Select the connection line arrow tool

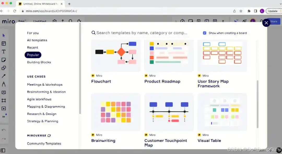pyautogui.click(x=4, y=76)
